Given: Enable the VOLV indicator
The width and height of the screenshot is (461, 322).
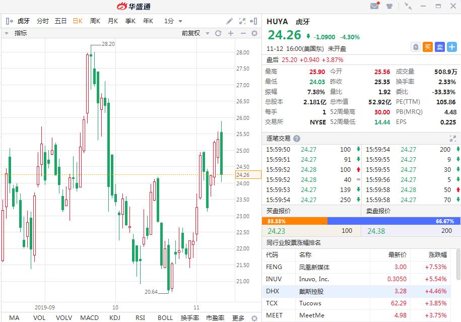Looking at the screenshot, I should [x=64, y=318].
